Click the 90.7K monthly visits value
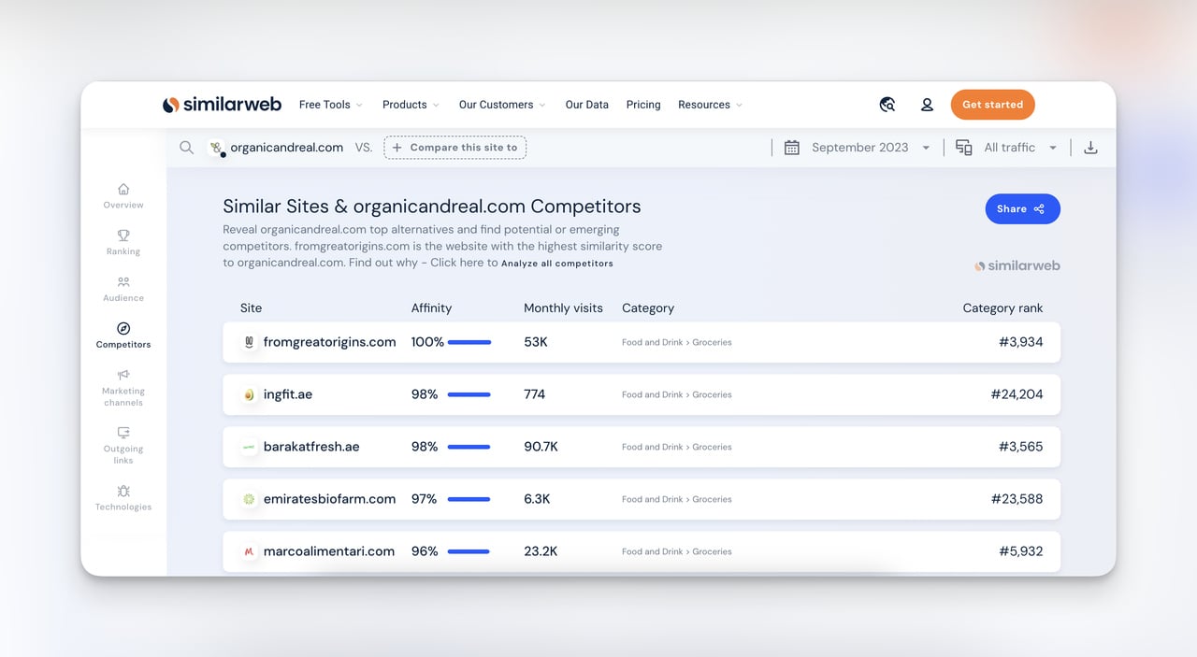The image size is (1197, 657). tap(541, 447)
